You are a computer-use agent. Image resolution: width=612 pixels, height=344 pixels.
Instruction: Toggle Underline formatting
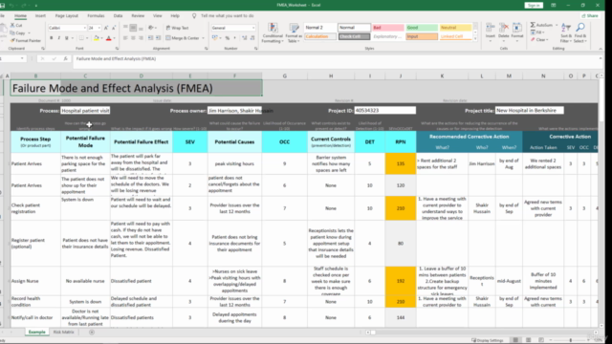click(66, 38)
